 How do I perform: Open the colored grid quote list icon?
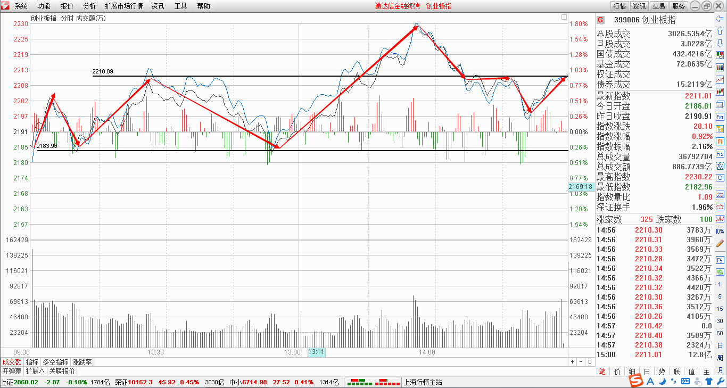[x=720, y=67]
